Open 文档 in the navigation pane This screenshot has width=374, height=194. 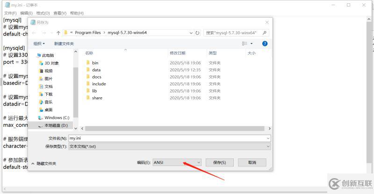[45, 86]
